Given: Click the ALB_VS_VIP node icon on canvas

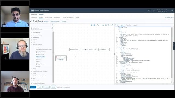Looking at the screenshot, I should click(71, 50).
